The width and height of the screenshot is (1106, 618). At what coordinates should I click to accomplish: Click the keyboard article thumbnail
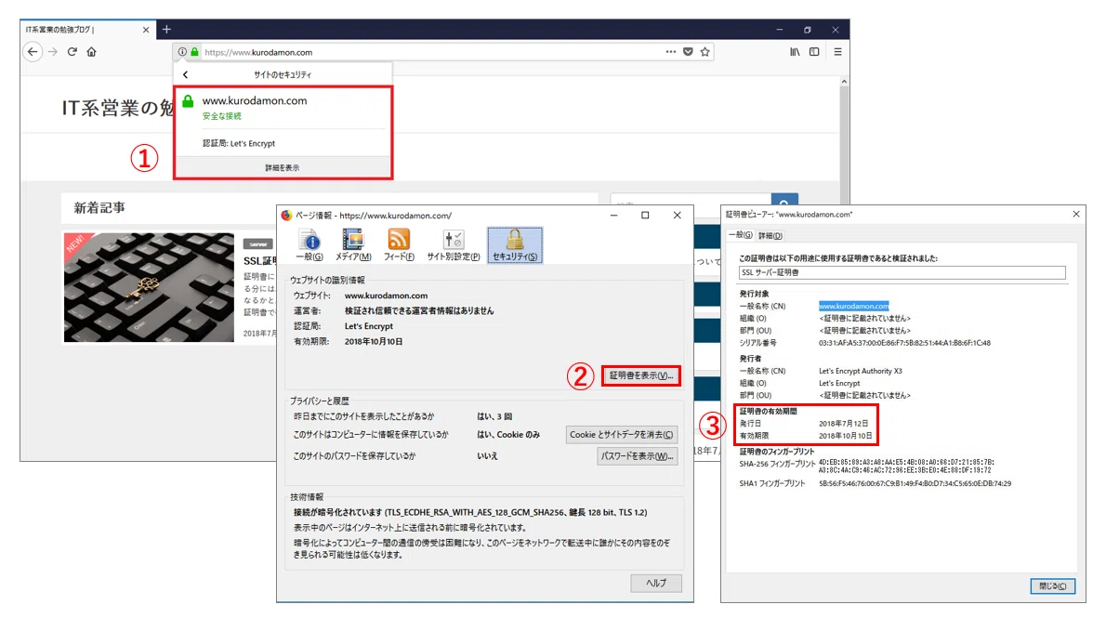pos(149,288)
